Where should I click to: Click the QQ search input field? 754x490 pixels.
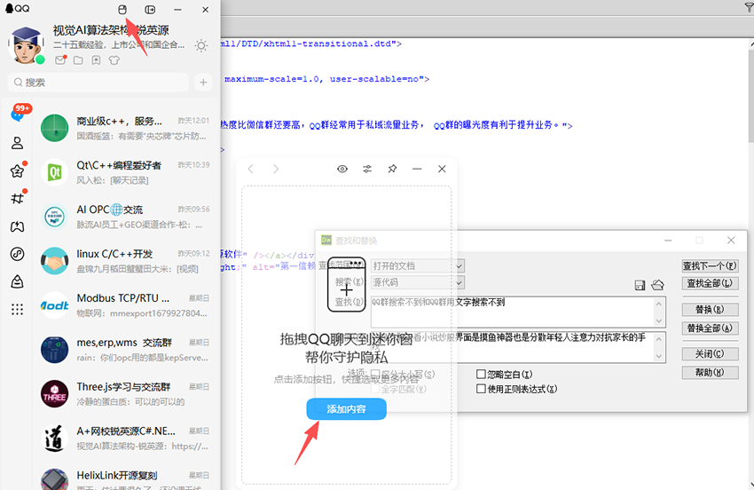(98, 83)
